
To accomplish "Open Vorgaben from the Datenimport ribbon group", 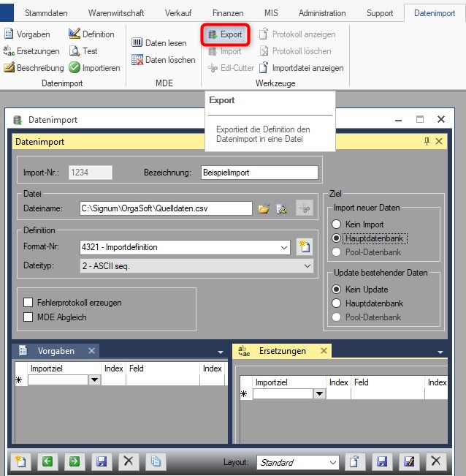I will click(x=26, y=34).
